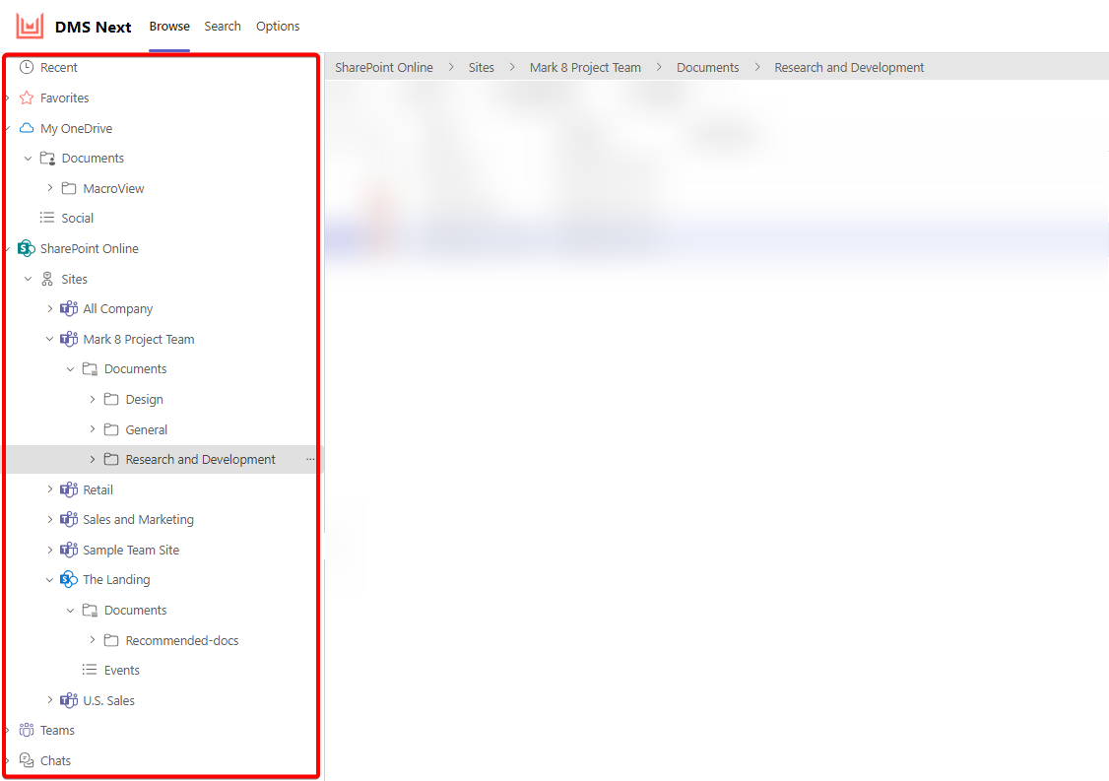Screen dimensions: 1109x781
Task: Switch to the Search tab
Action: [223, 26]
